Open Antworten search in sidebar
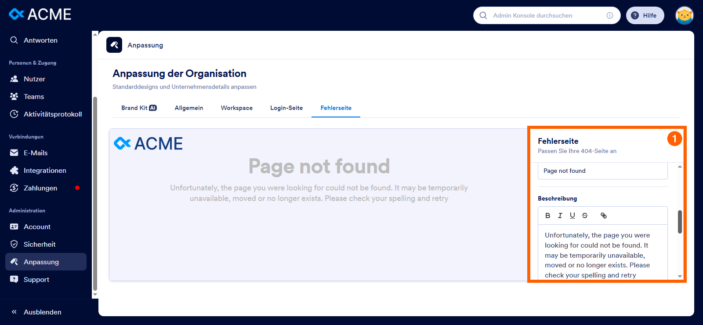 tap(46, 40)
